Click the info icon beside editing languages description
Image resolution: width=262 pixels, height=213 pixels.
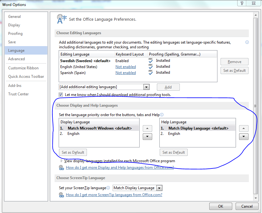pyautogui.click(x=247, y=42)
